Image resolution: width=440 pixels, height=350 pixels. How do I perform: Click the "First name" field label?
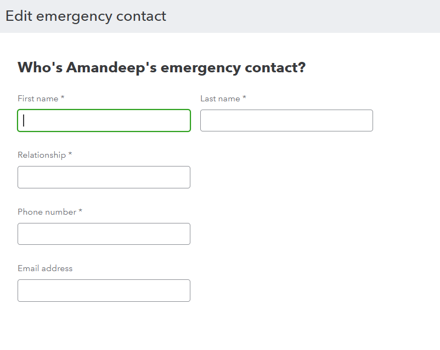38,99
